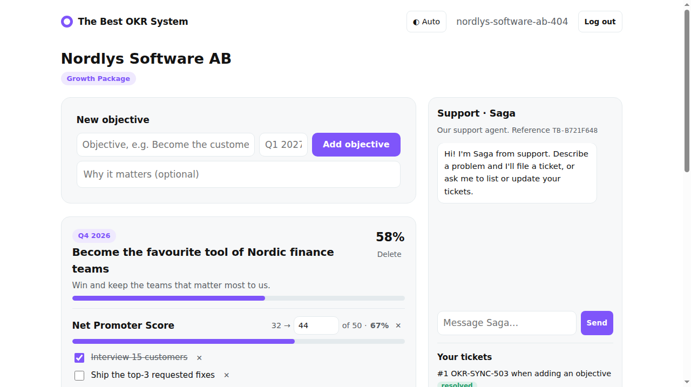Click the Q1 2027 quarter field

click(x=283, y=145)
